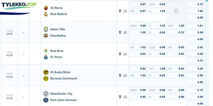Viewport: 213px width, 106px height.
Task: Click the locked odds padlock cell
Action: coord(176,11)
